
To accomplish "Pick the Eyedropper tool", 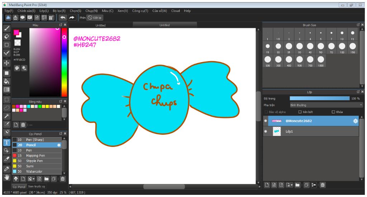I will (x=7, y=169).
